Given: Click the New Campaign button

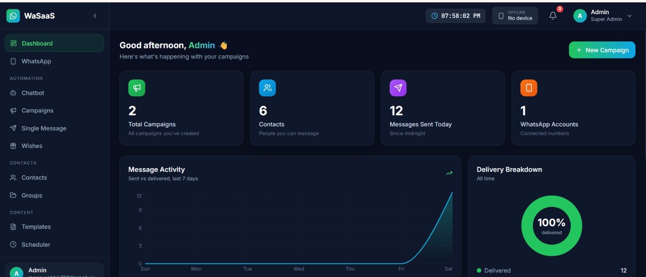Looking at the screenshot, I should [x=602, y=50].
